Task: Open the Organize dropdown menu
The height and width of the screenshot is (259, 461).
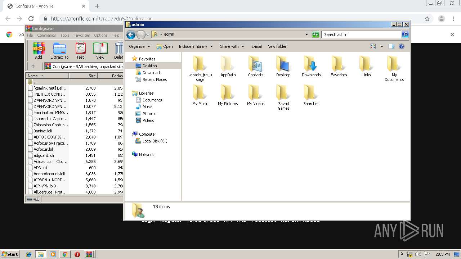Action: [x=139, y=46]
